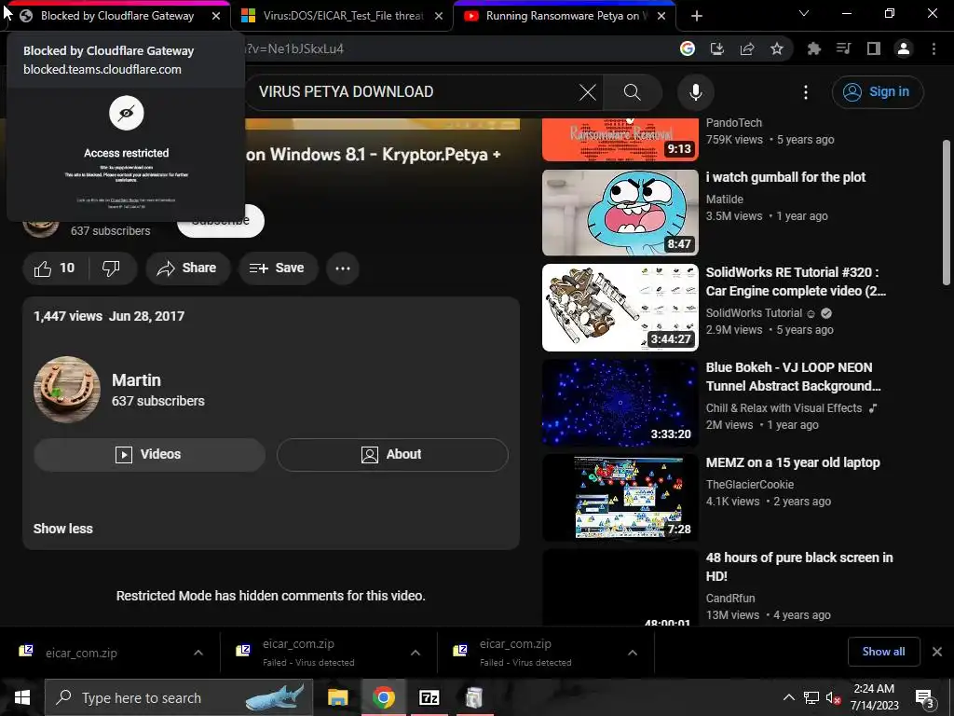Click Show all downloads button
The image size is (954, 716).
(883, 652)
